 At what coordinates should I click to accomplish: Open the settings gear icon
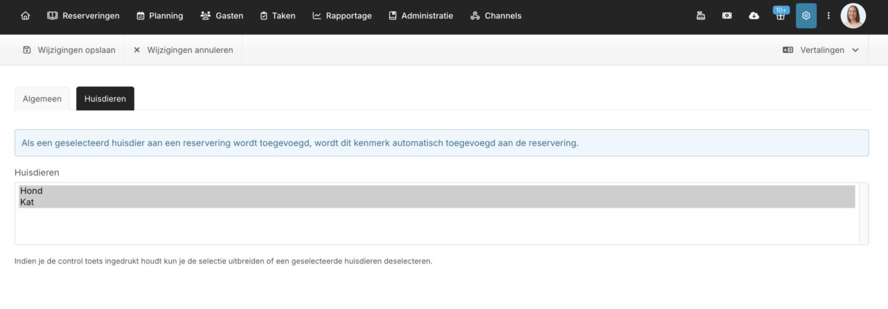pos(806,16)
